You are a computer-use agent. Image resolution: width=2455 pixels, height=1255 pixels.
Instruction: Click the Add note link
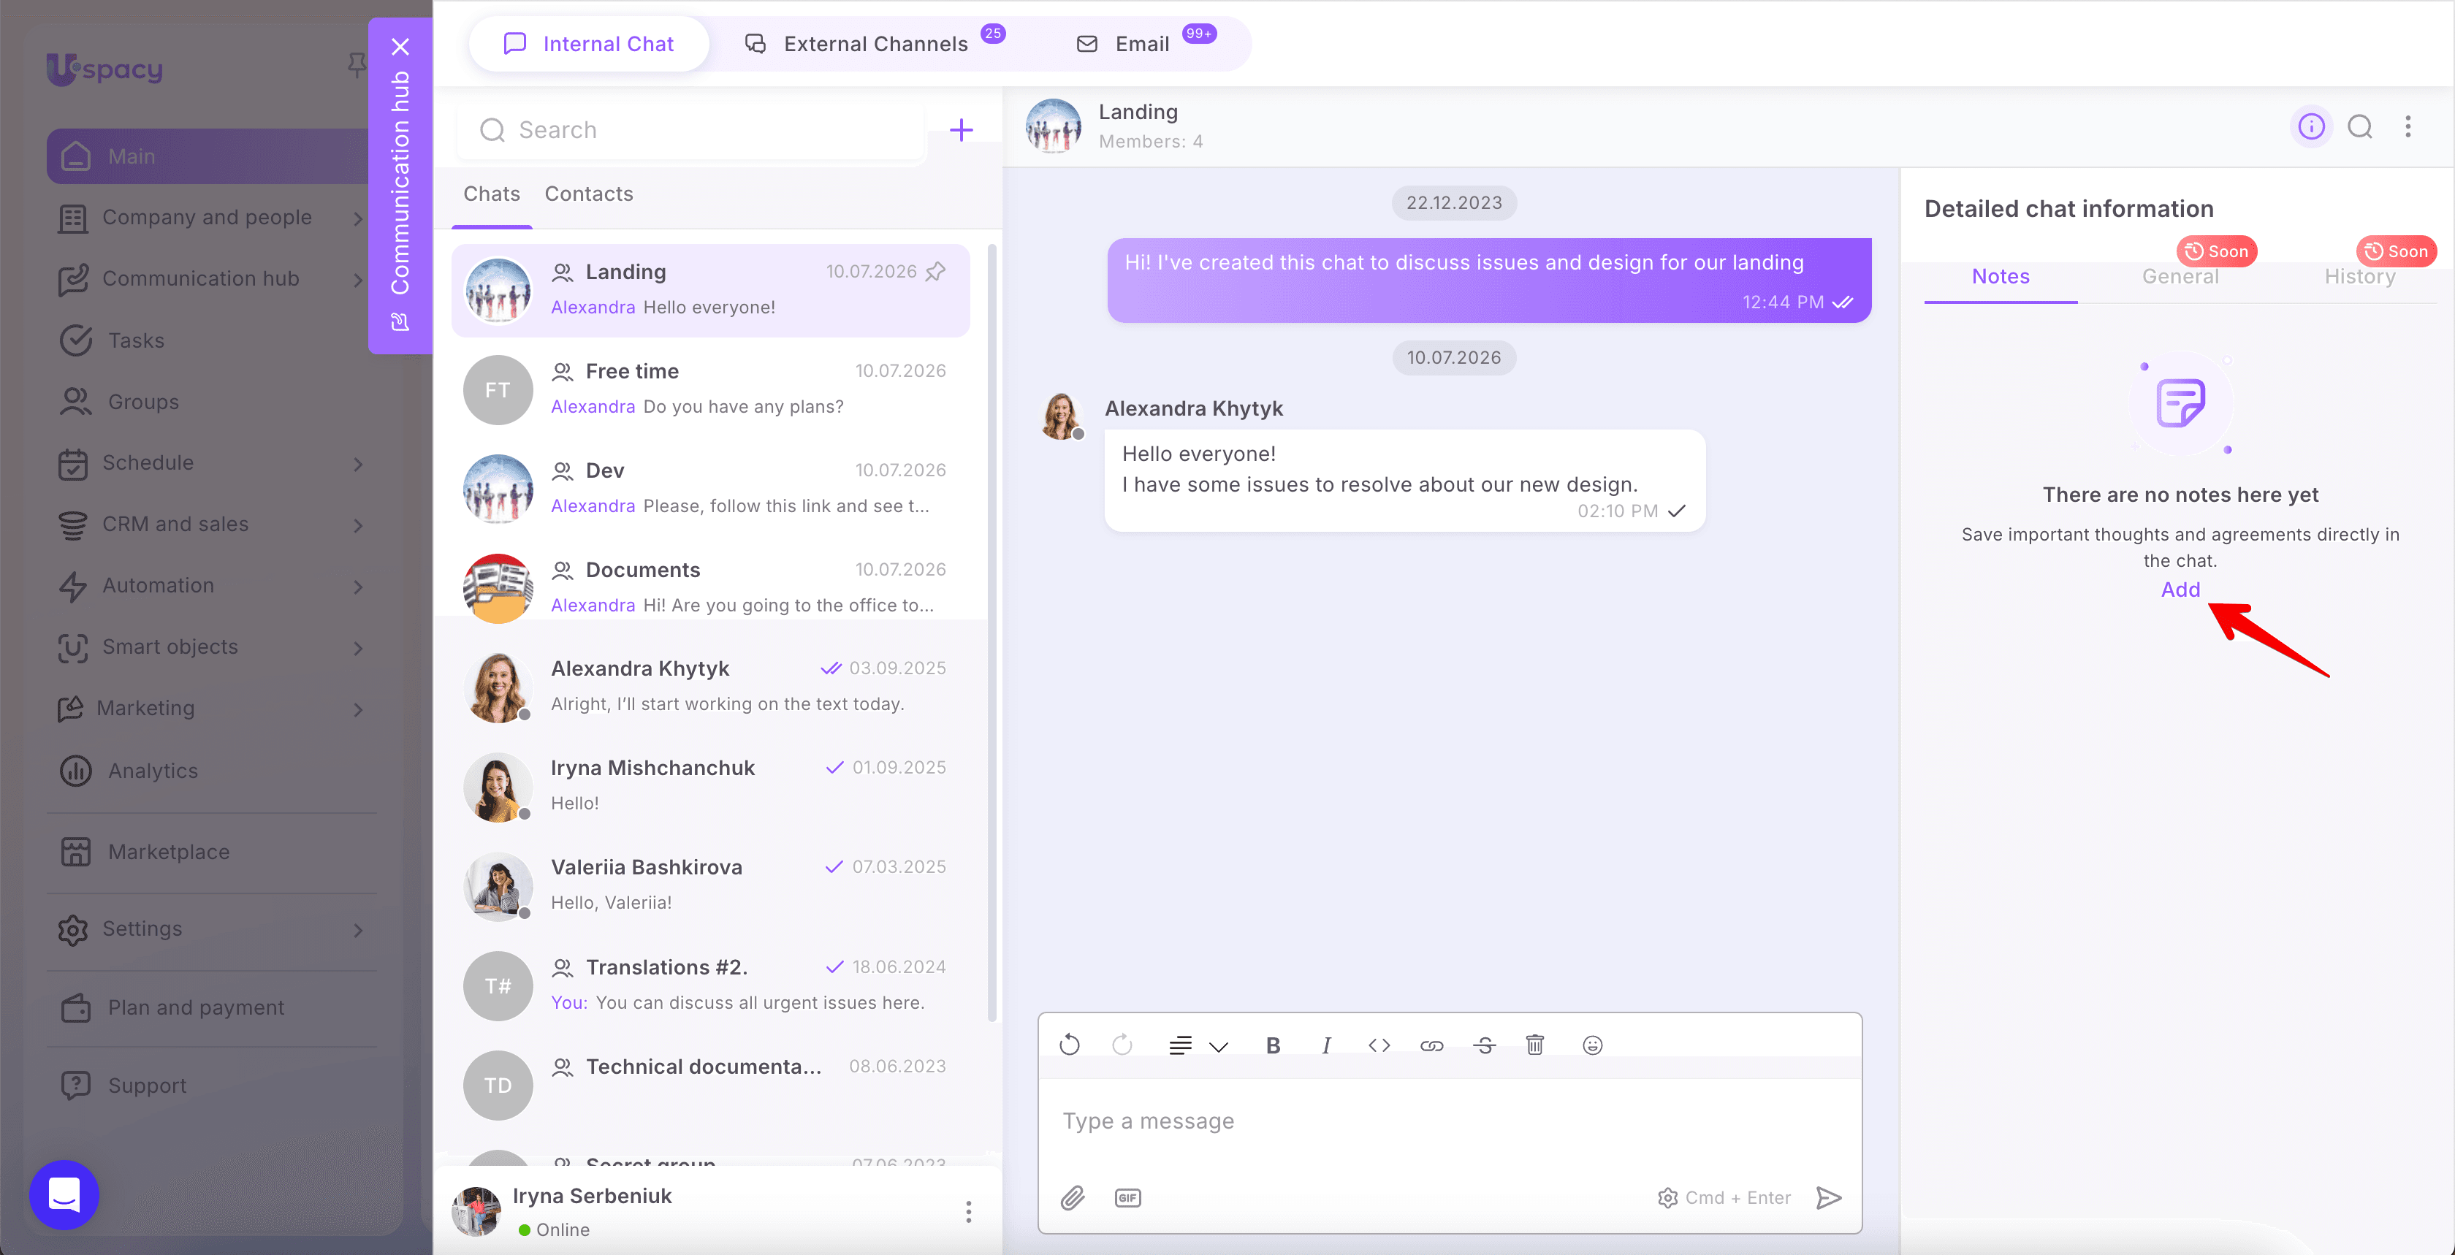[x=2180, y=590]
